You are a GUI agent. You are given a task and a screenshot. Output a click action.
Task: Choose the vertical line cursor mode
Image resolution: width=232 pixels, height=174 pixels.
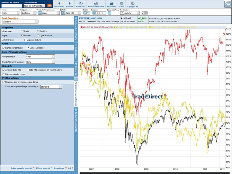point(101,13)
